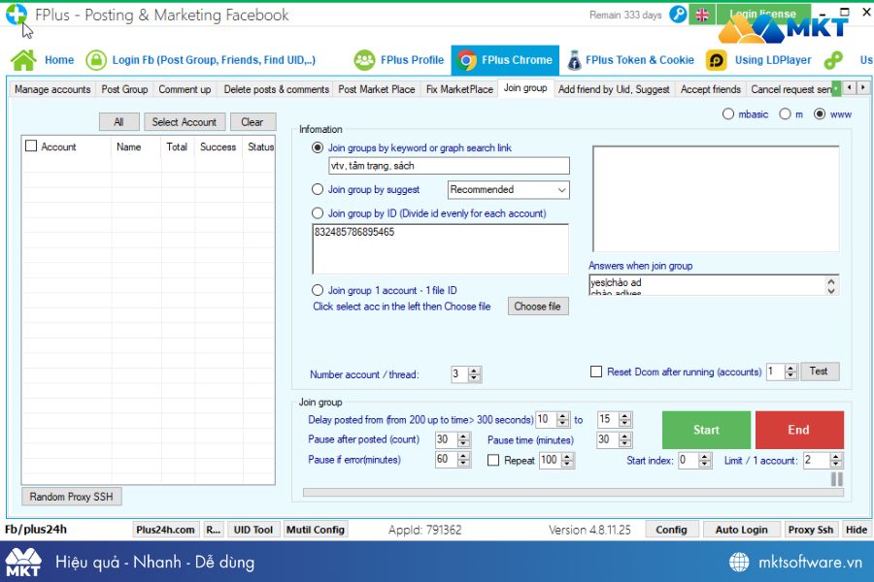Click the red End button
The width and height of the screenshot is (874, 582).
(x=799, y=430)
